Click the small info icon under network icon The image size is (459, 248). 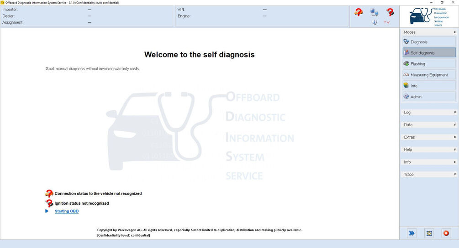375,22
